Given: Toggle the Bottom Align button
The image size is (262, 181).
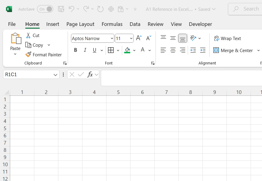Looking at the screenshot, I should pyautogui.click(x=183, y=38).
